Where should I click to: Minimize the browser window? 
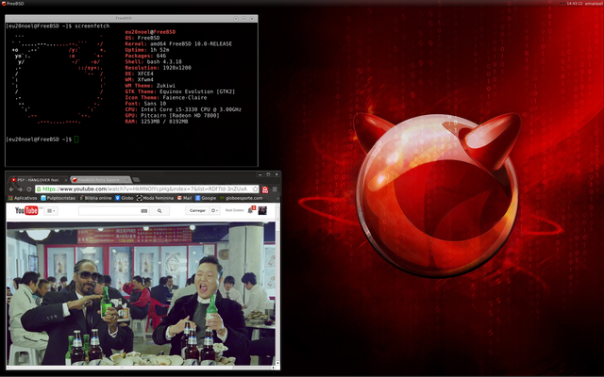[x=260, y=174]
